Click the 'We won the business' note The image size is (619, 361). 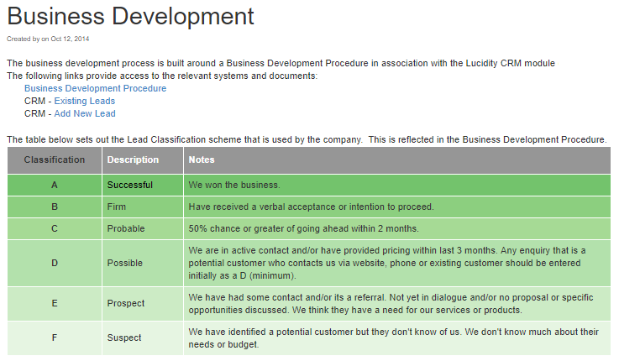[x=234, y=185]
